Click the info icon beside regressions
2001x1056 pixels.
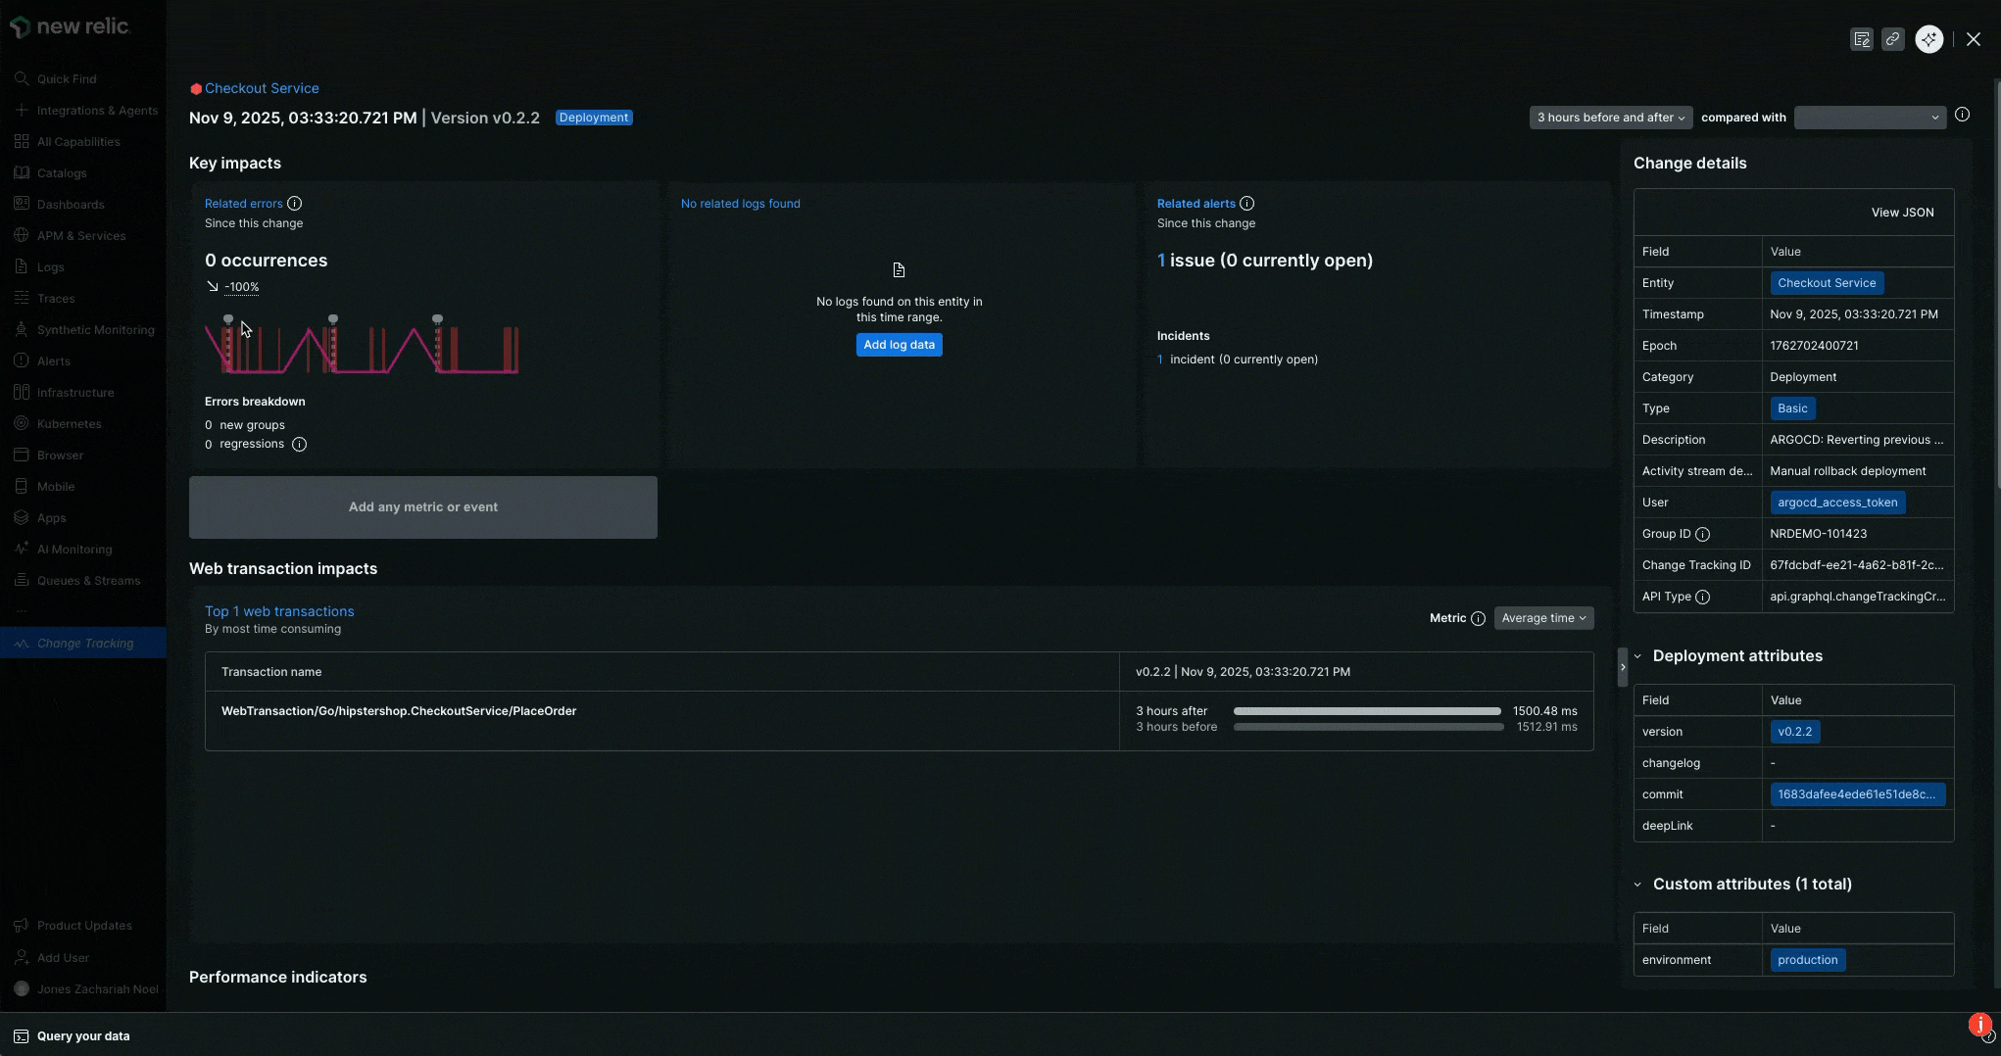point(299,445)
